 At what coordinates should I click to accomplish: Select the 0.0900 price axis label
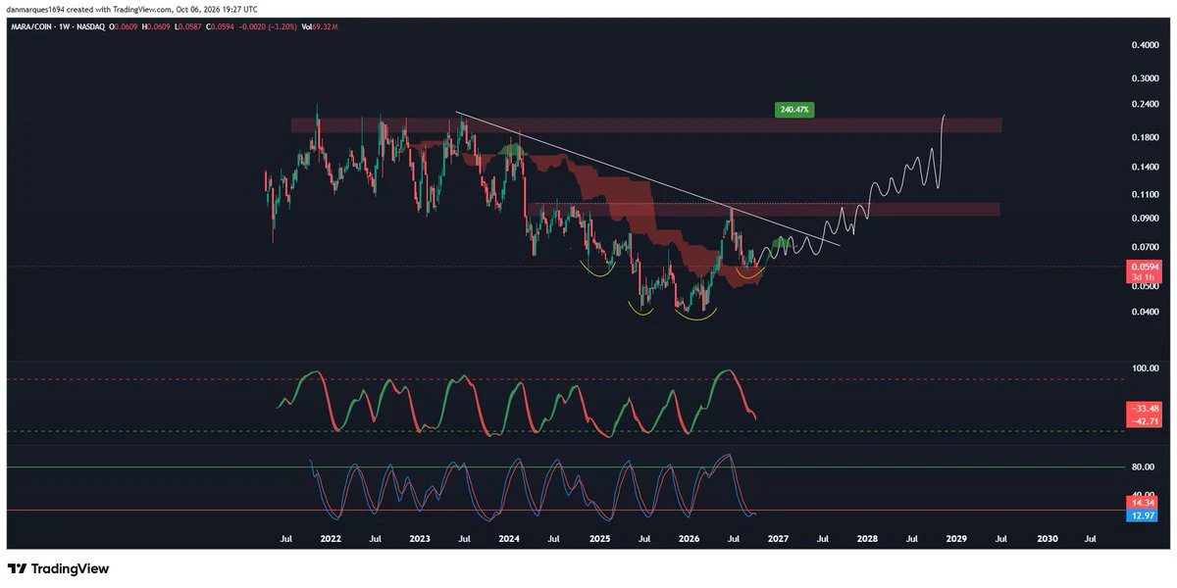(1144, 219)
